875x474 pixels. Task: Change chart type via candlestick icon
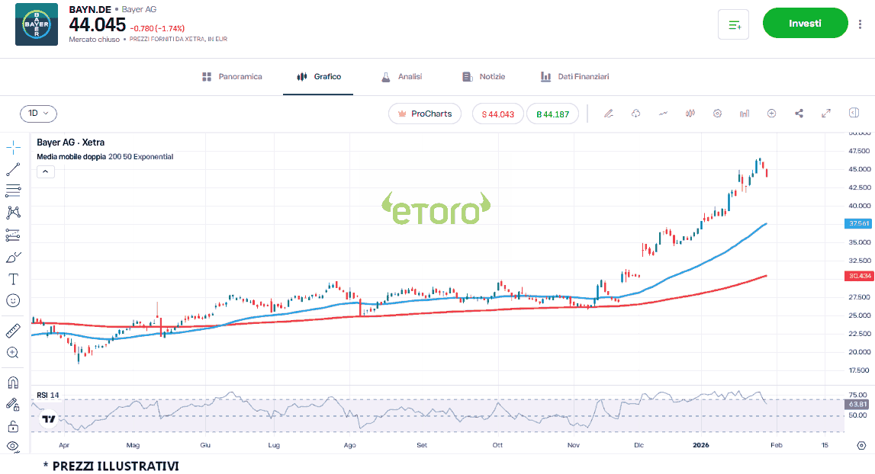690,114
